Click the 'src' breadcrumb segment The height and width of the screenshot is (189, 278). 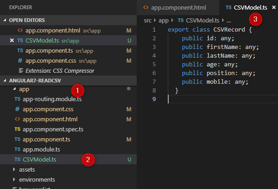tap(148, 21)
